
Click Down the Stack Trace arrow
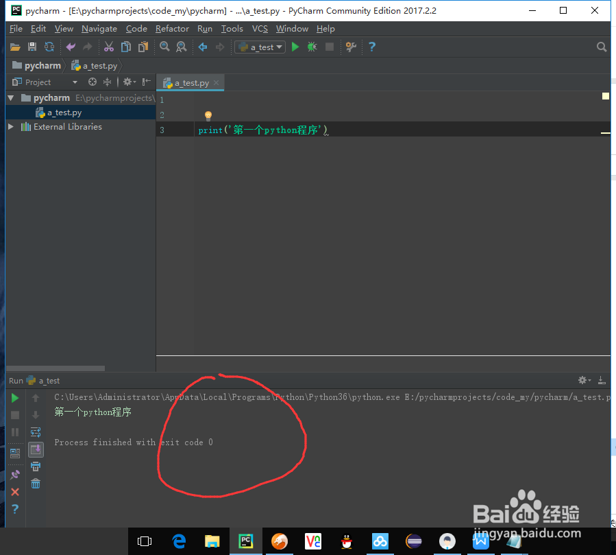point(36,415)
